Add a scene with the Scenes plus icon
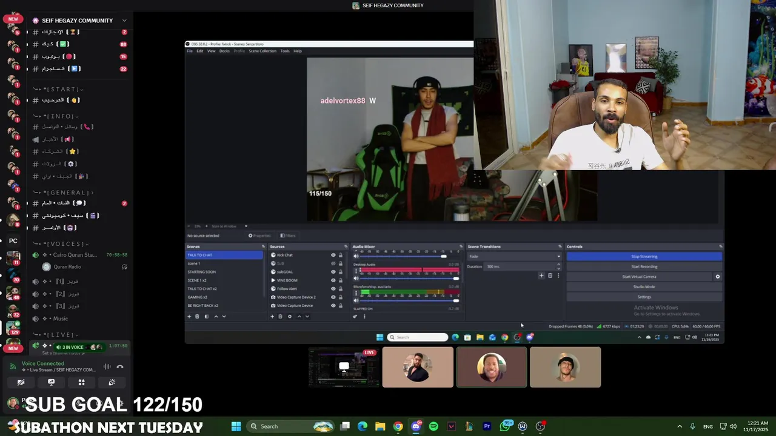Screen dimensions: 776x436 pyautogui.click(x=189, y=316)
